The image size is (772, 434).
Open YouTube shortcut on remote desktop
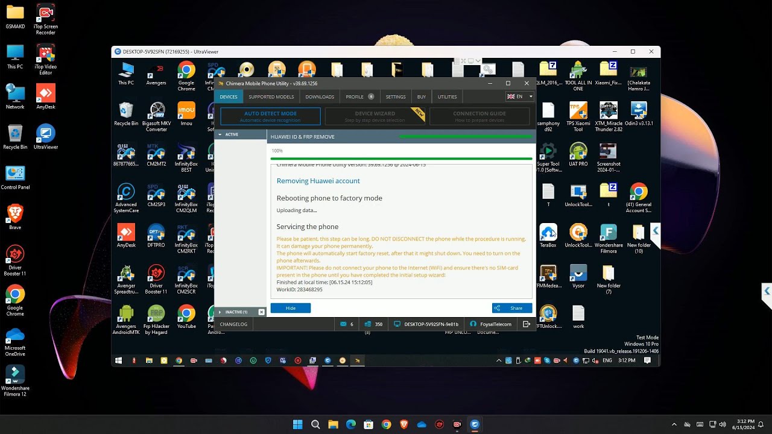coord(186,316)
